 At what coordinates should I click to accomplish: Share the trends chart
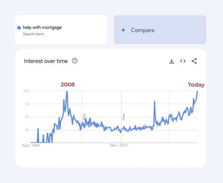tap(194, 61)
